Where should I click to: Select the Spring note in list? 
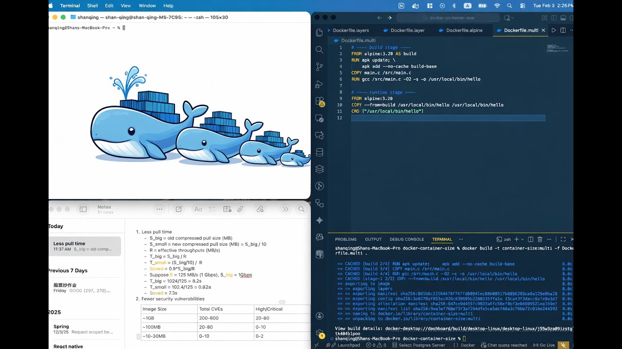pyautogui.click(x=84, y=329)
